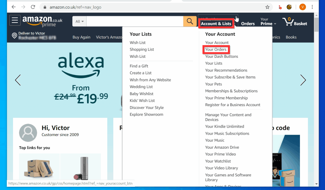Viewport: 325px width, 190px height.
Task: Reload the page with the refresh icon
Action: (33, 7)
